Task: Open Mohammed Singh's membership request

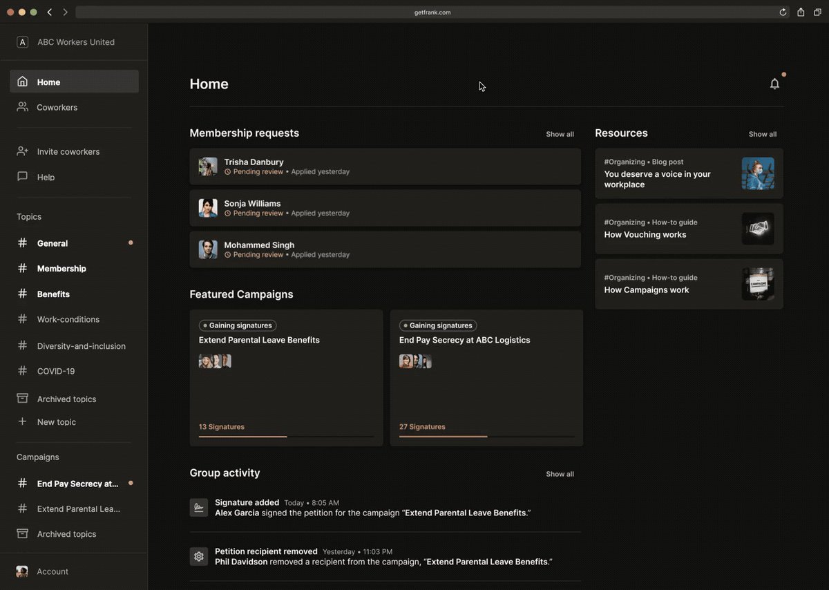Action: pyautogui.click(x=385, y=249)
